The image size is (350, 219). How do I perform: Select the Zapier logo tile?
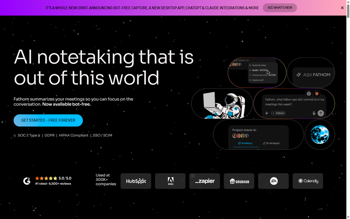pos(205,181)
